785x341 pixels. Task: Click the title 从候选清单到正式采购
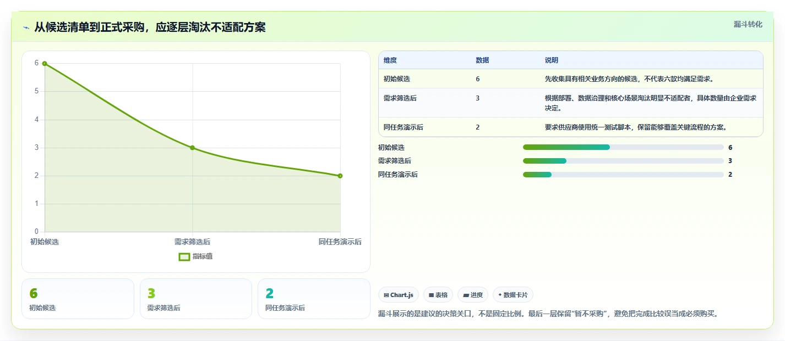[x=150, y=27]
